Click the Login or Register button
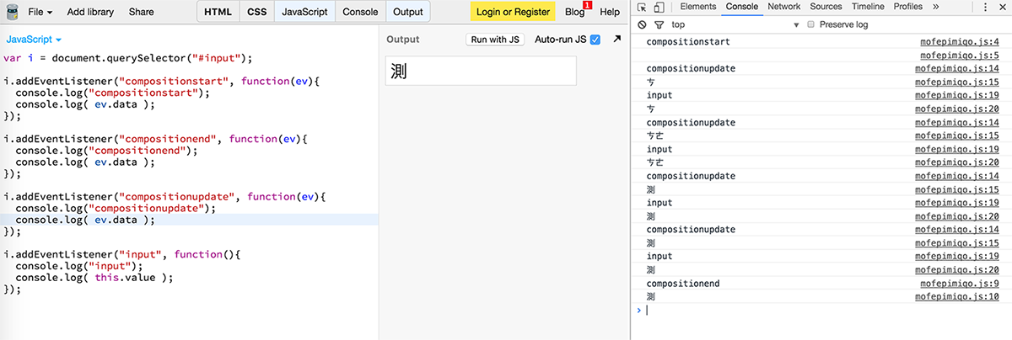This screenshot has width=1012, height=340. pos(513,12)
